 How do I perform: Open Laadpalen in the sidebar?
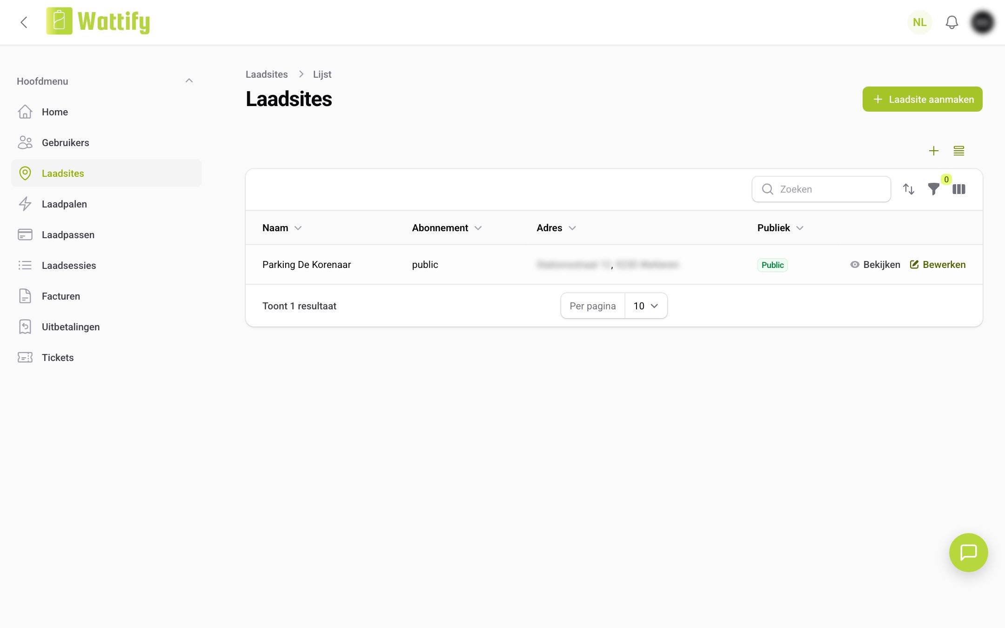pyautogui.click(x=107, y=204)
